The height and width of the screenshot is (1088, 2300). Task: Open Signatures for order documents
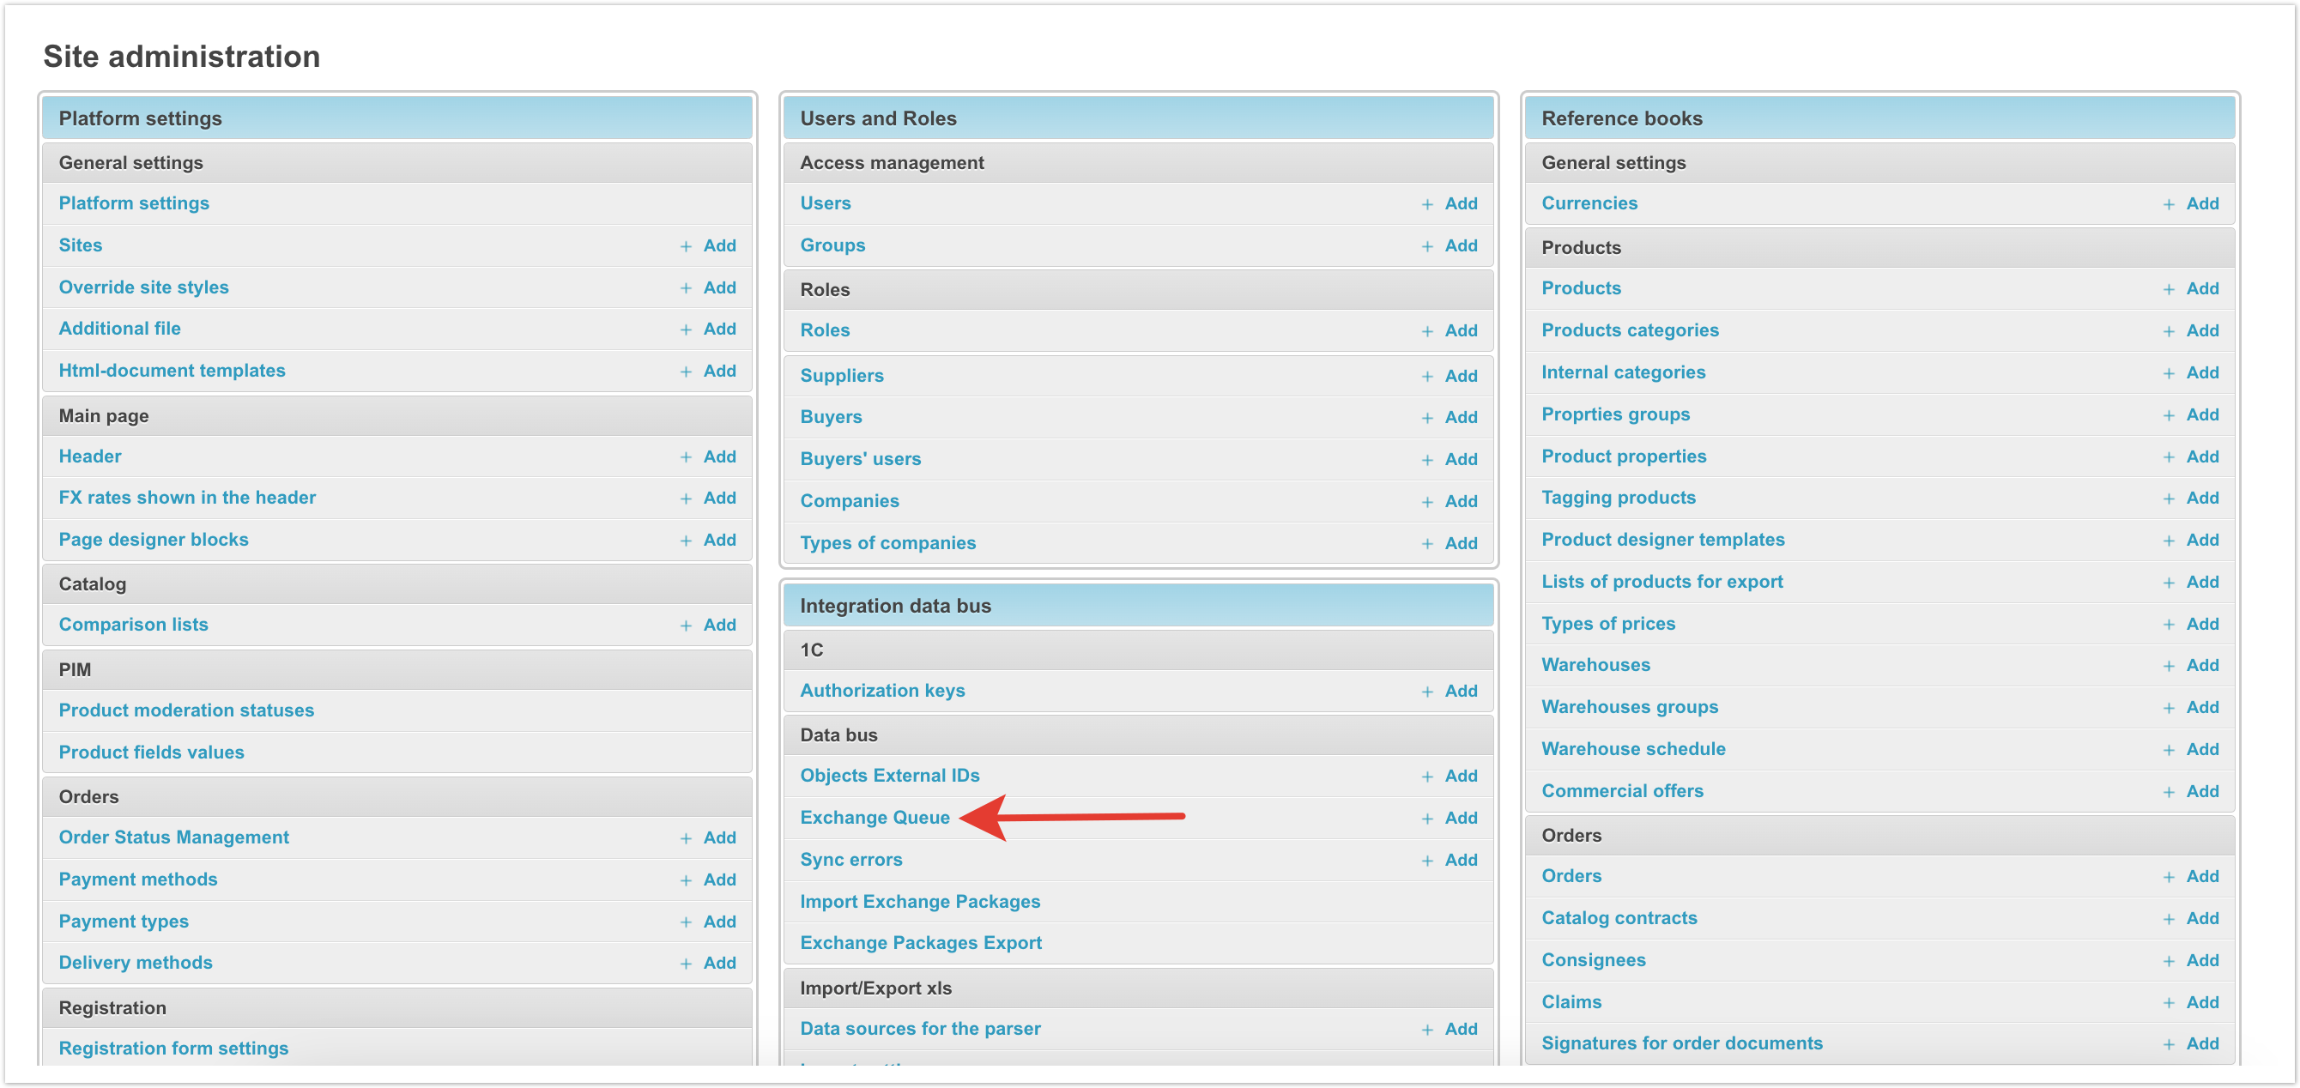pyautogui.click(x=1681, y=1043)
